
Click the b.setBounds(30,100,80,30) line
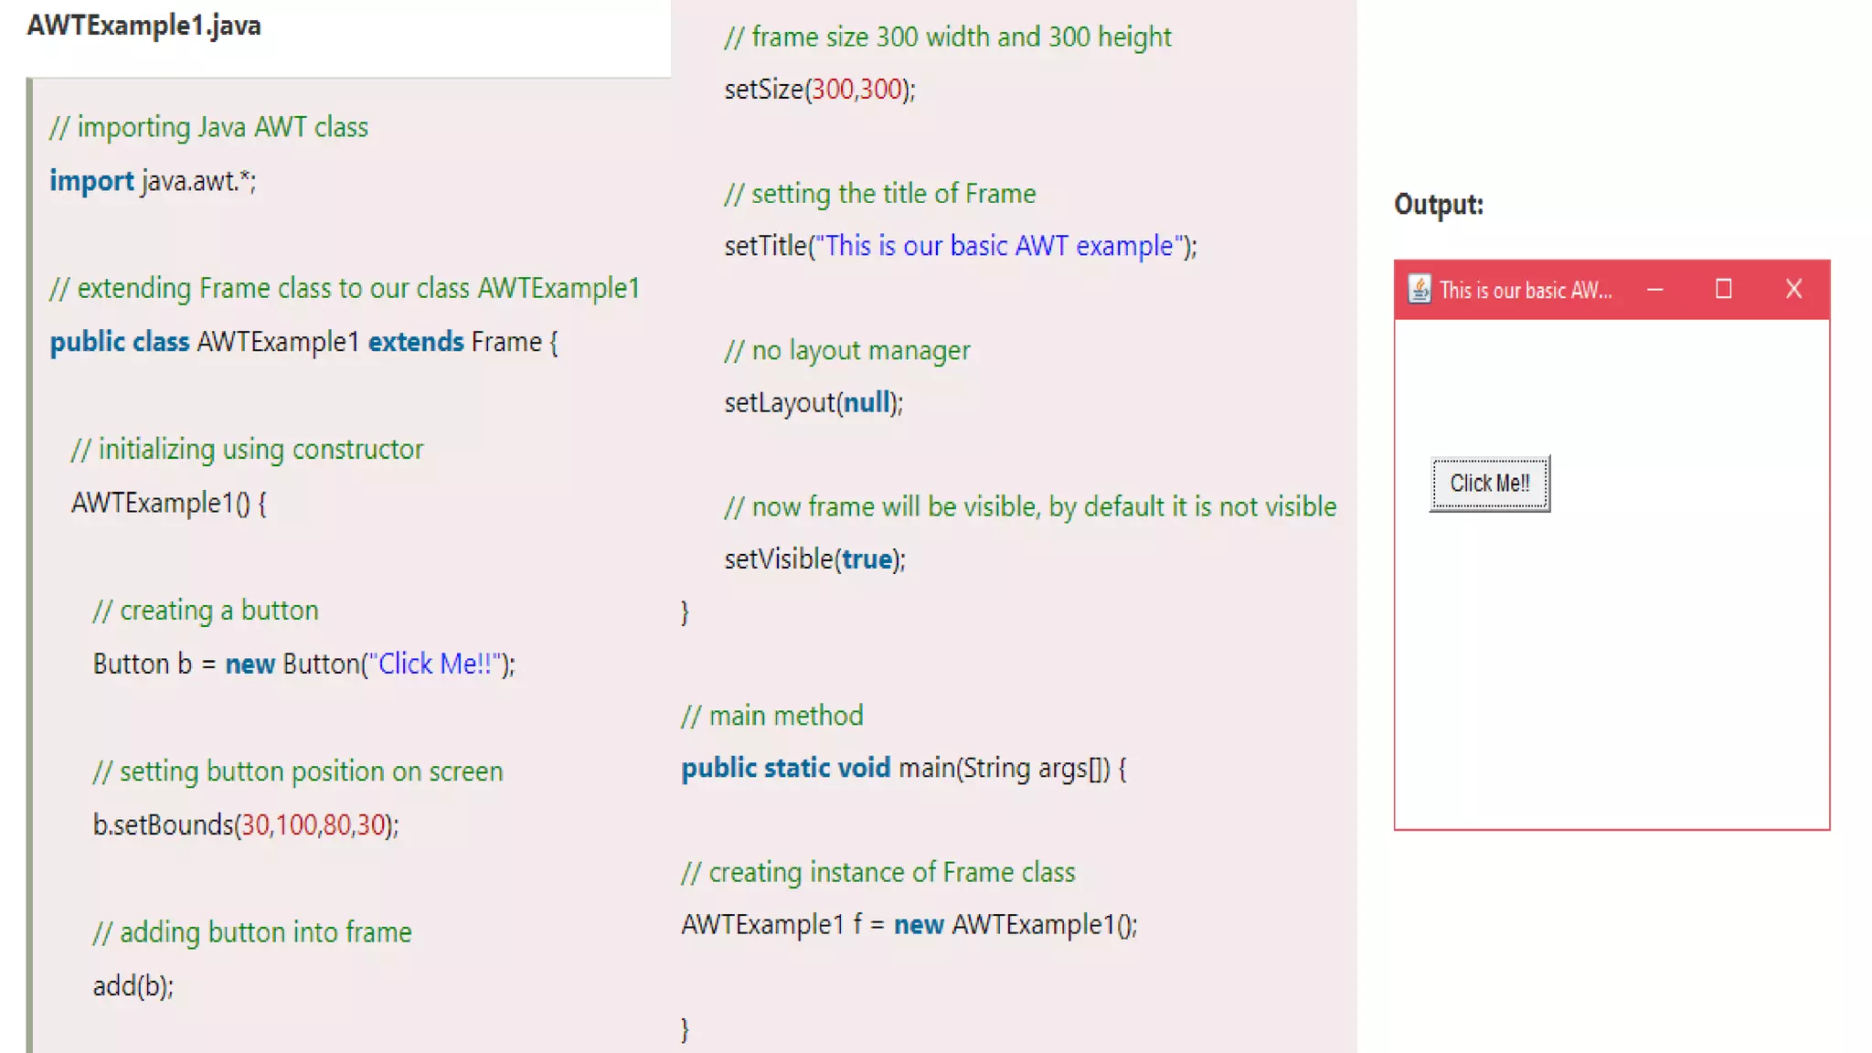pyautogui.click(x=245, y=825)
